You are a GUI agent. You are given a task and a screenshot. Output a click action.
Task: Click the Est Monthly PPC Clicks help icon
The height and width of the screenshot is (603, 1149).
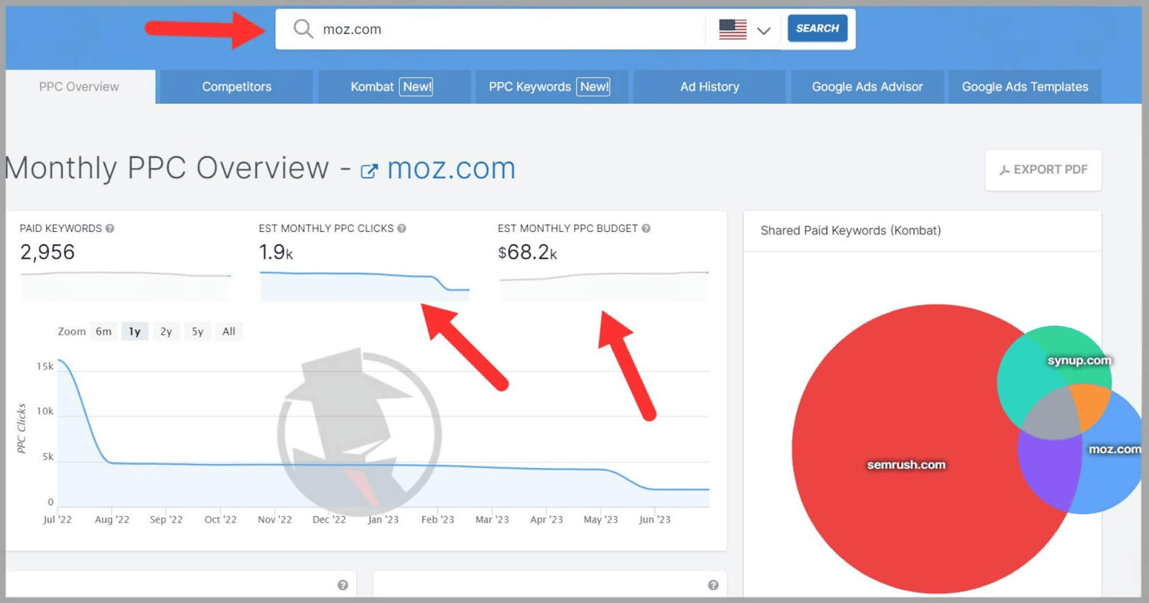pyautogui.click(x=401, y=228)
